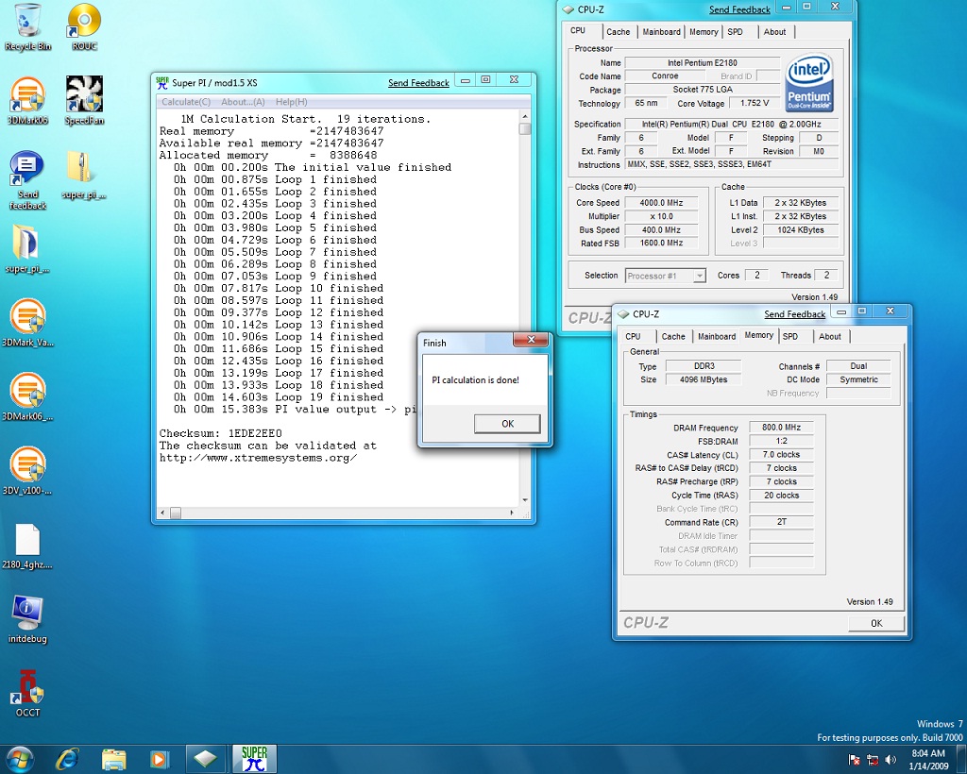Switch to Mainboard tab in top CPU-Z
Viewport: 967px width, 774px height.
[661, 32]
